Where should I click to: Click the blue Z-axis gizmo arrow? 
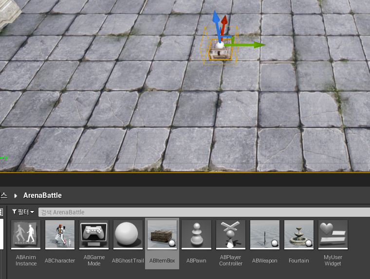[216, 17]
